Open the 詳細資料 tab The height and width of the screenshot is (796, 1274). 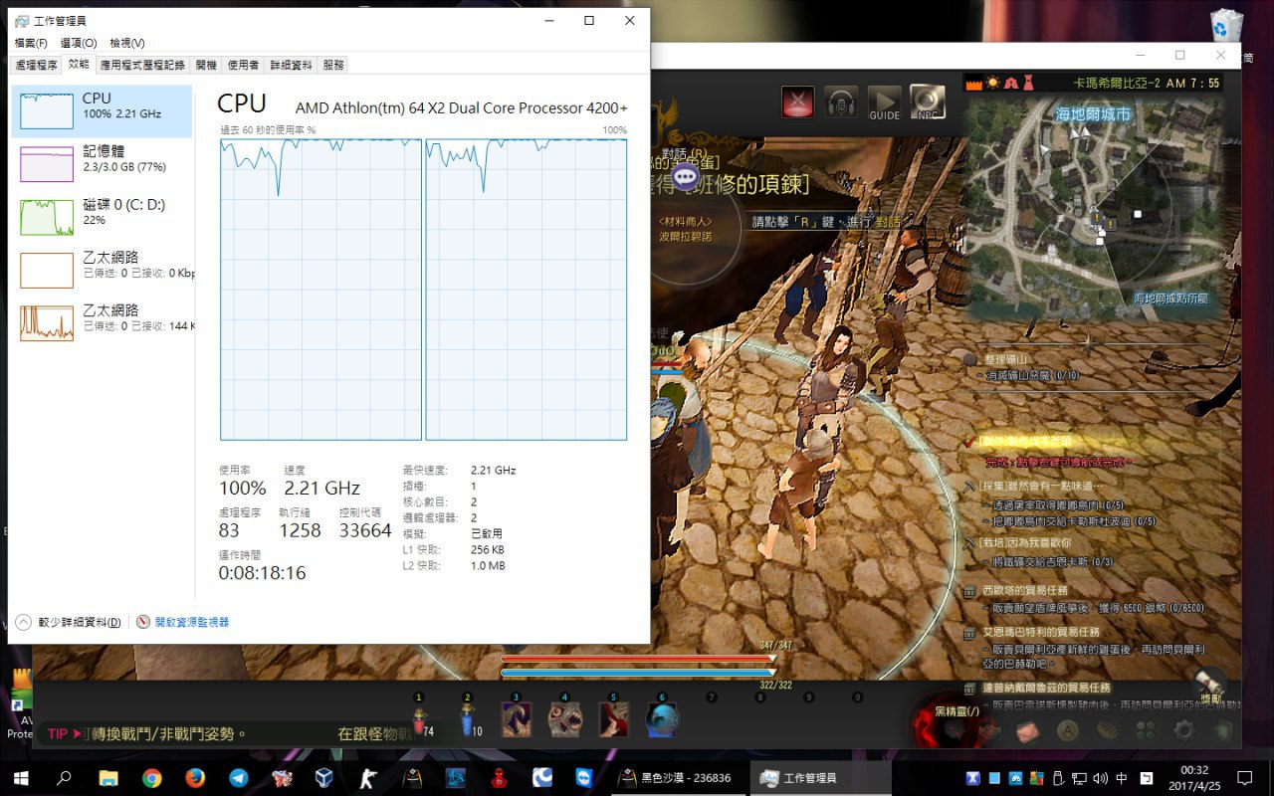tap(291, 65)
